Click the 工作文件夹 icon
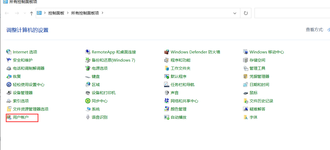Screen dimensions: 330x150 (x=167, y=68)
